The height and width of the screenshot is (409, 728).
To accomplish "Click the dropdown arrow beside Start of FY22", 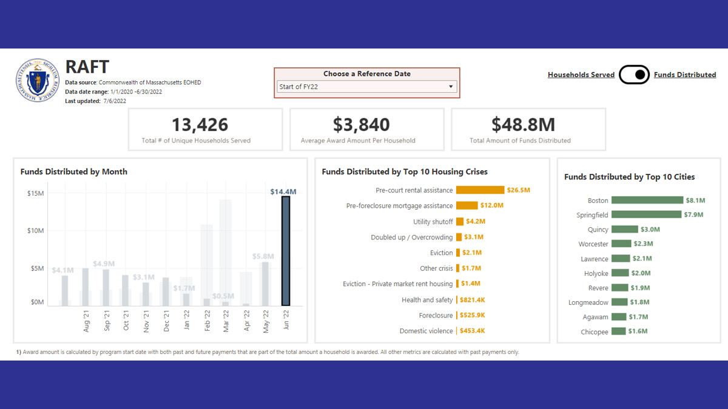I will tap(451, 87).
